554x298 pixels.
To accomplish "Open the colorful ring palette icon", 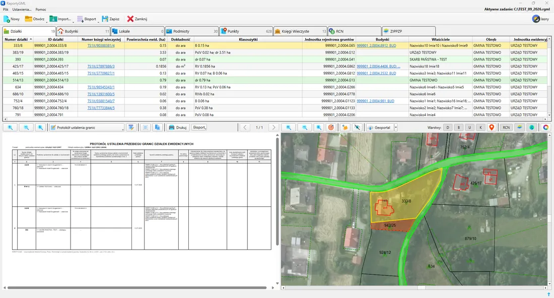I will pyautogui.click(x=546, y=128).
